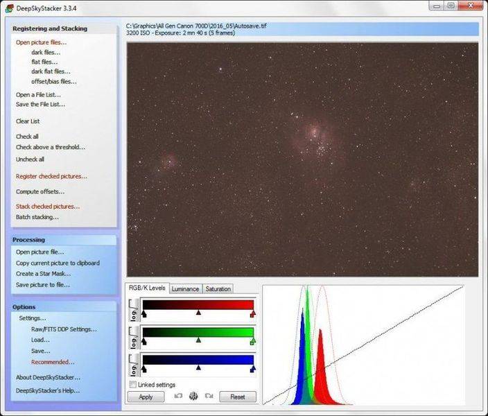The height and width of the screenshot is (416, 488).
Task: Open the Saturation tab
Action: tap(218, 288)
